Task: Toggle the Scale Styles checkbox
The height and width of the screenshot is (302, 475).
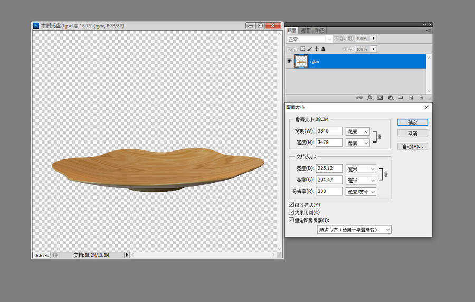Action: [x=291, y=205]
